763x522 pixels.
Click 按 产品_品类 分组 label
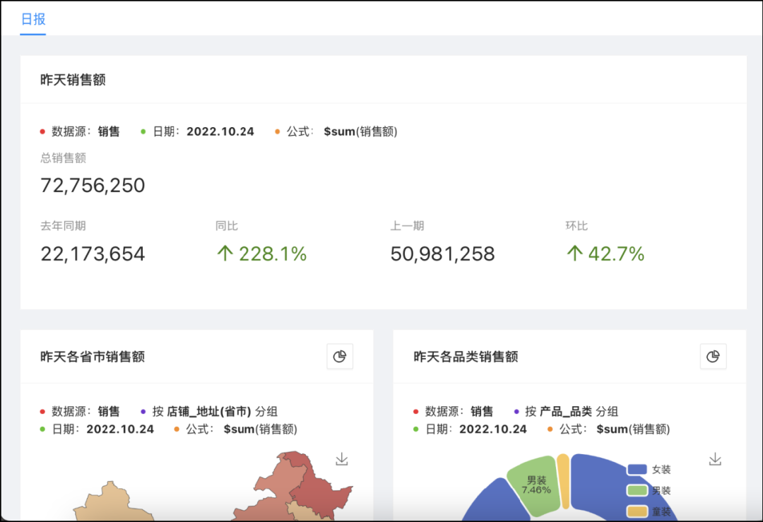click(x=567, y=412)
